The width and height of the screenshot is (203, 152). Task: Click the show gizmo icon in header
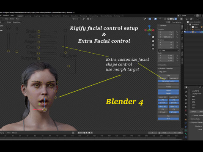pyautogui.click(x=150, y=19)
